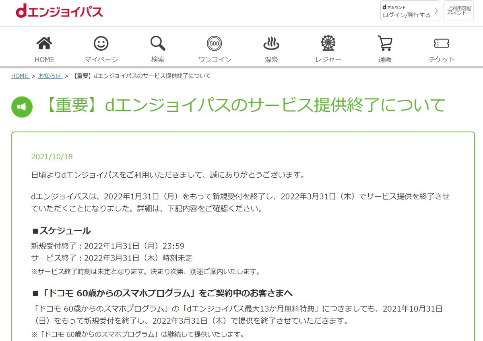Viewport: 483px width, 341px height.
Task: Select the ワンコイン 500 coin icon
Action: [x=215, y=43]
